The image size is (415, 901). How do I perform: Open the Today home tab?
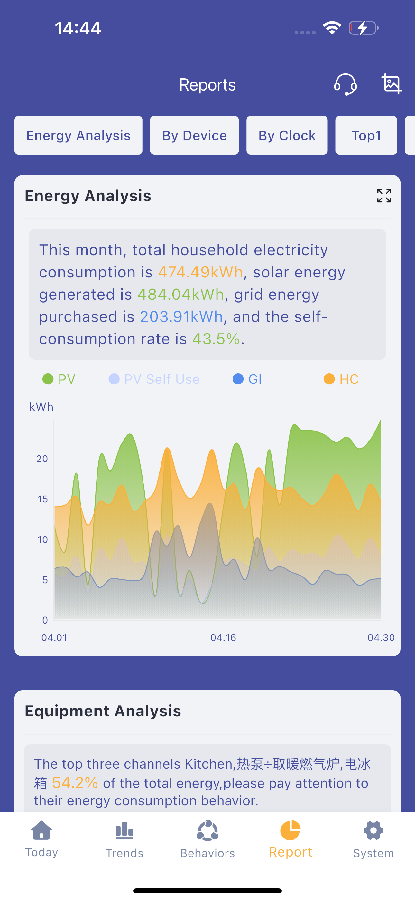click(x=41, y=839)
